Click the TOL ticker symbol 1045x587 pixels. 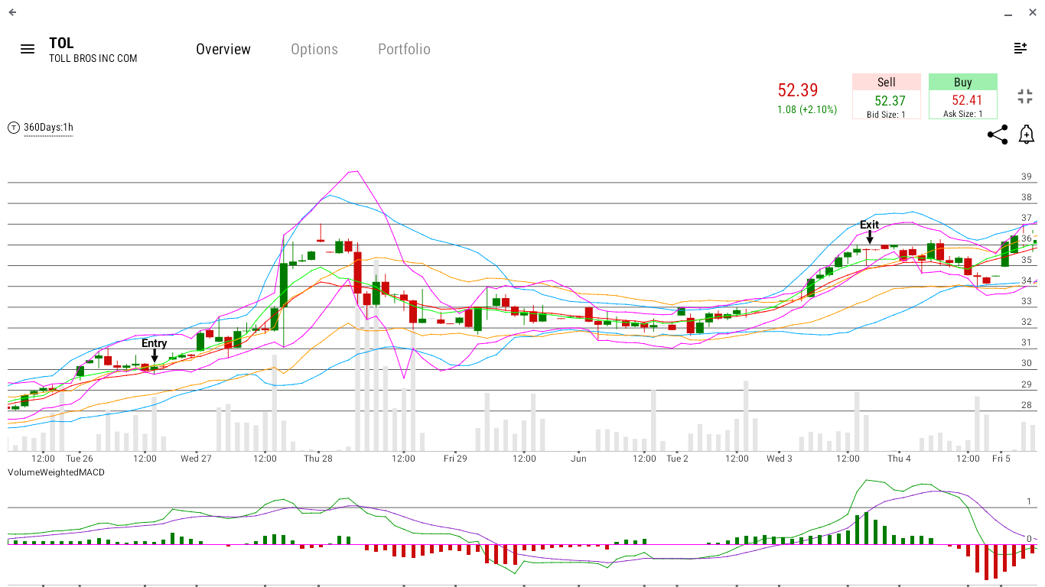pyautogui.click(x=61, y=44)
